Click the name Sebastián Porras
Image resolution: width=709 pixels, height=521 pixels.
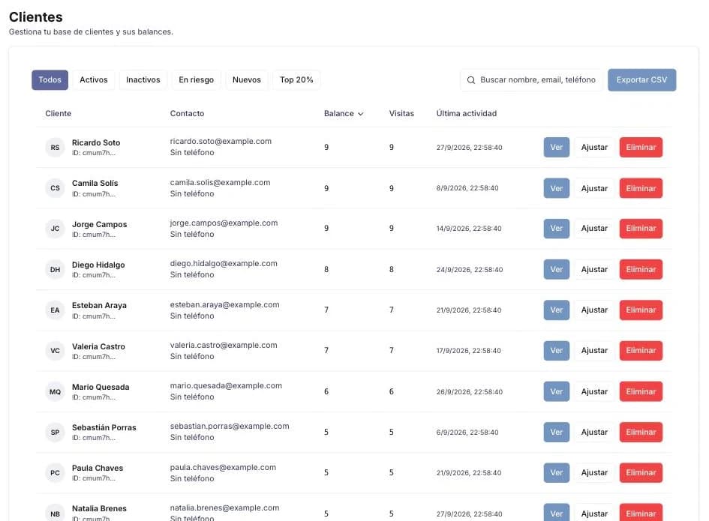104,427
